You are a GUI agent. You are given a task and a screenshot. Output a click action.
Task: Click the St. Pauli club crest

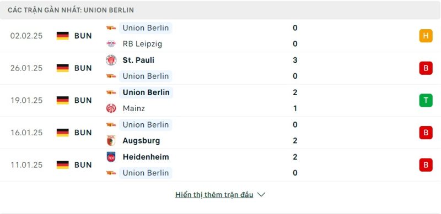(111, 60)
